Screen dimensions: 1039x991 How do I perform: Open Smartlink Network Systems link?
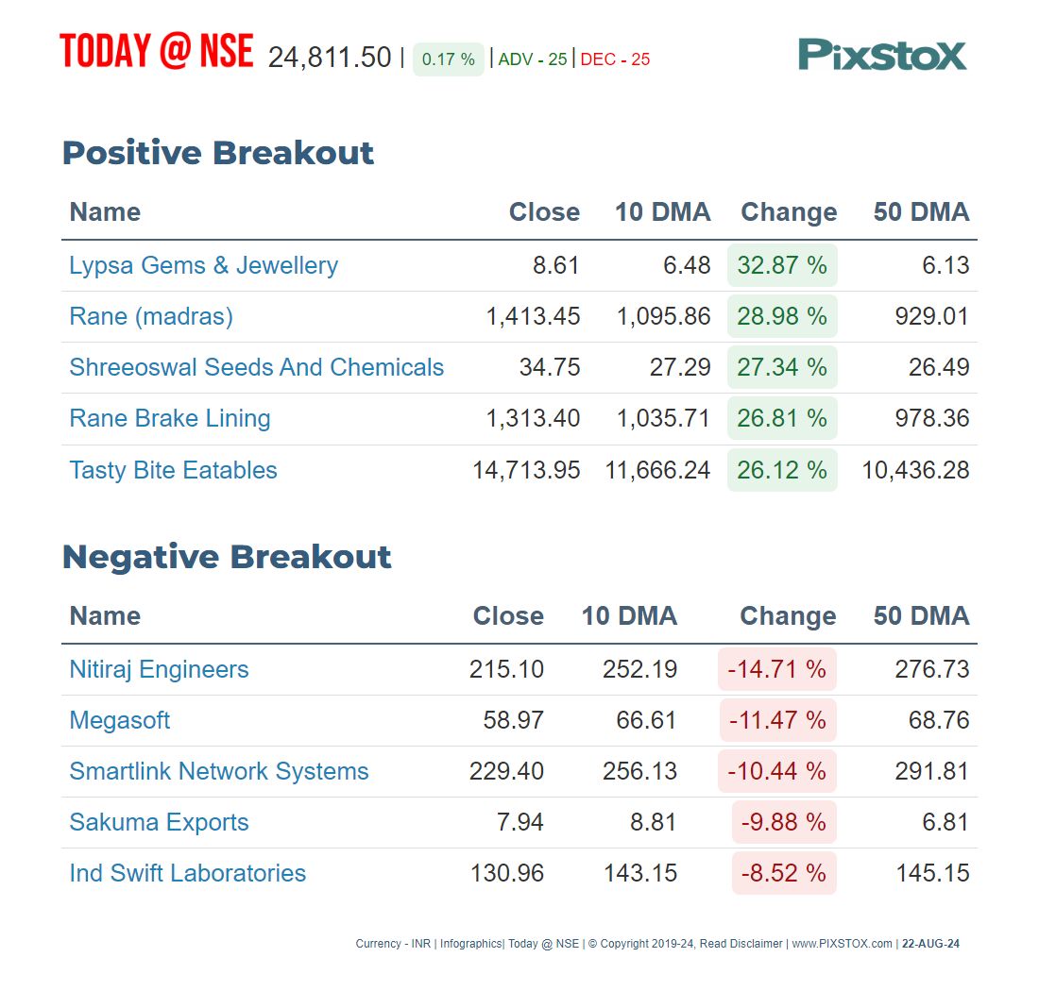(219, 771)
